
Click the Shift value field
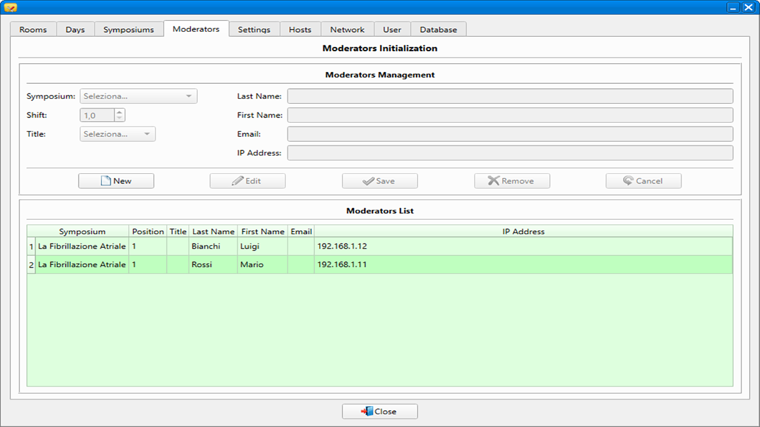coord(97,115)
